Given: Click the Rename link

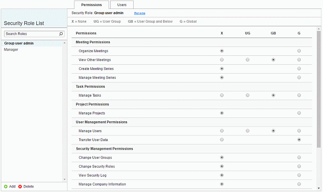Looking at the screenshot, I should [x=140, y=13].
